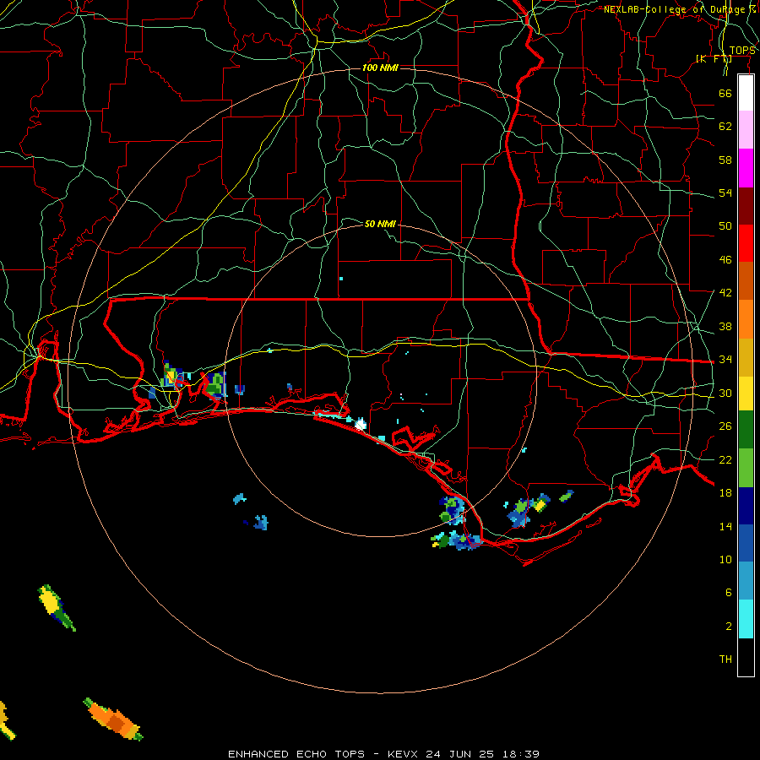
Task: Click the gold legend band near 34
Action: (x=746, y=357)
